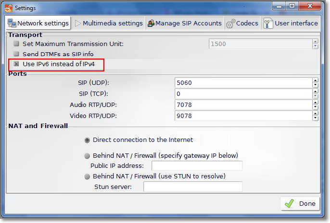The width and height of the screenshot is (330, 223).
Task: Increase the MTU value stepper
Action: pyautogui.click(x=315, y=41)
